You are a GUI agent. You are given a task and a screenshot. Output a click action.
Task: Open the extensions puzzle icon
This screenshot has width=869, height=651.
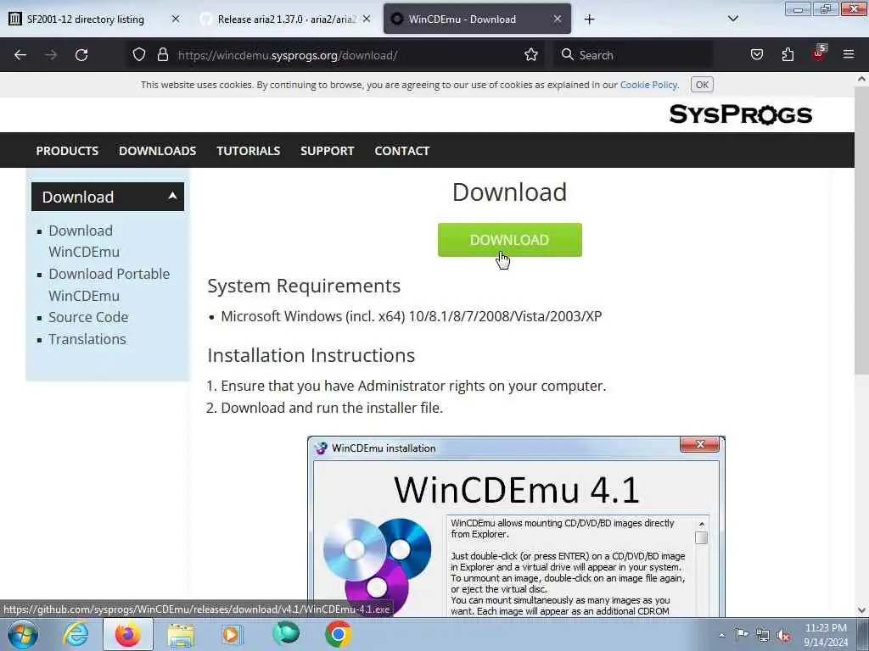[x=788, y=55]
